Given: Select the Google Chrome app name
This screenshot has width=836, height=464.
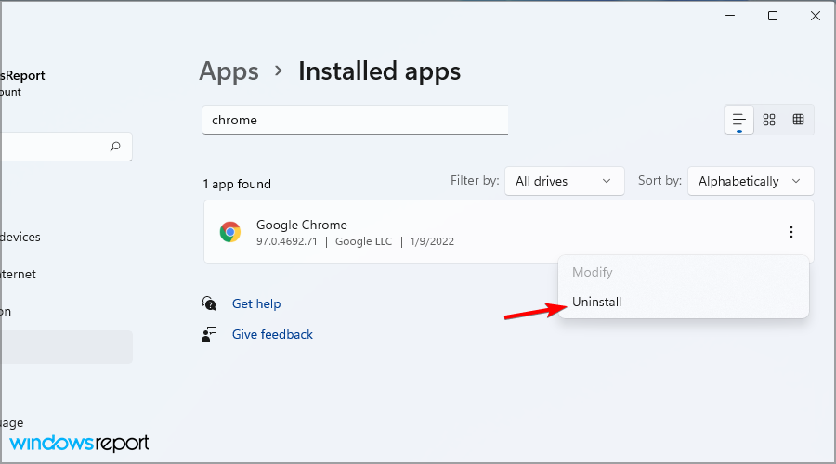Looking at the screenshot, I should click(302, 225).
